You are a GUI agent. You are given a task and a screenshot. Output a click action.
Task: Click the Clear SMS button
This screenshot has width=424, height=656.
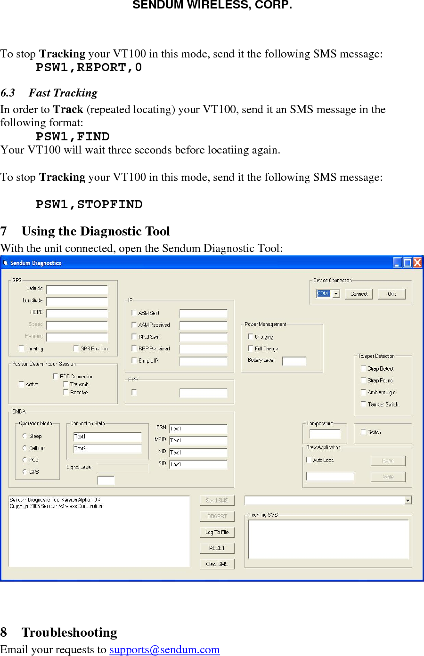(217, 564)
